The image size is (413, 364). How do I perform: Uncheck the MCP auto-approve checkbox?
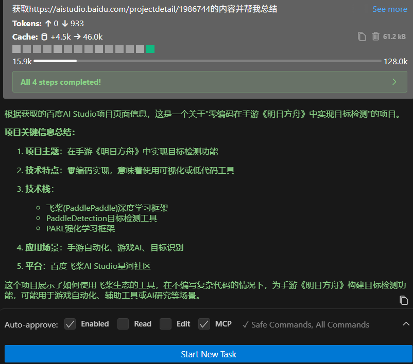[204, 324]
